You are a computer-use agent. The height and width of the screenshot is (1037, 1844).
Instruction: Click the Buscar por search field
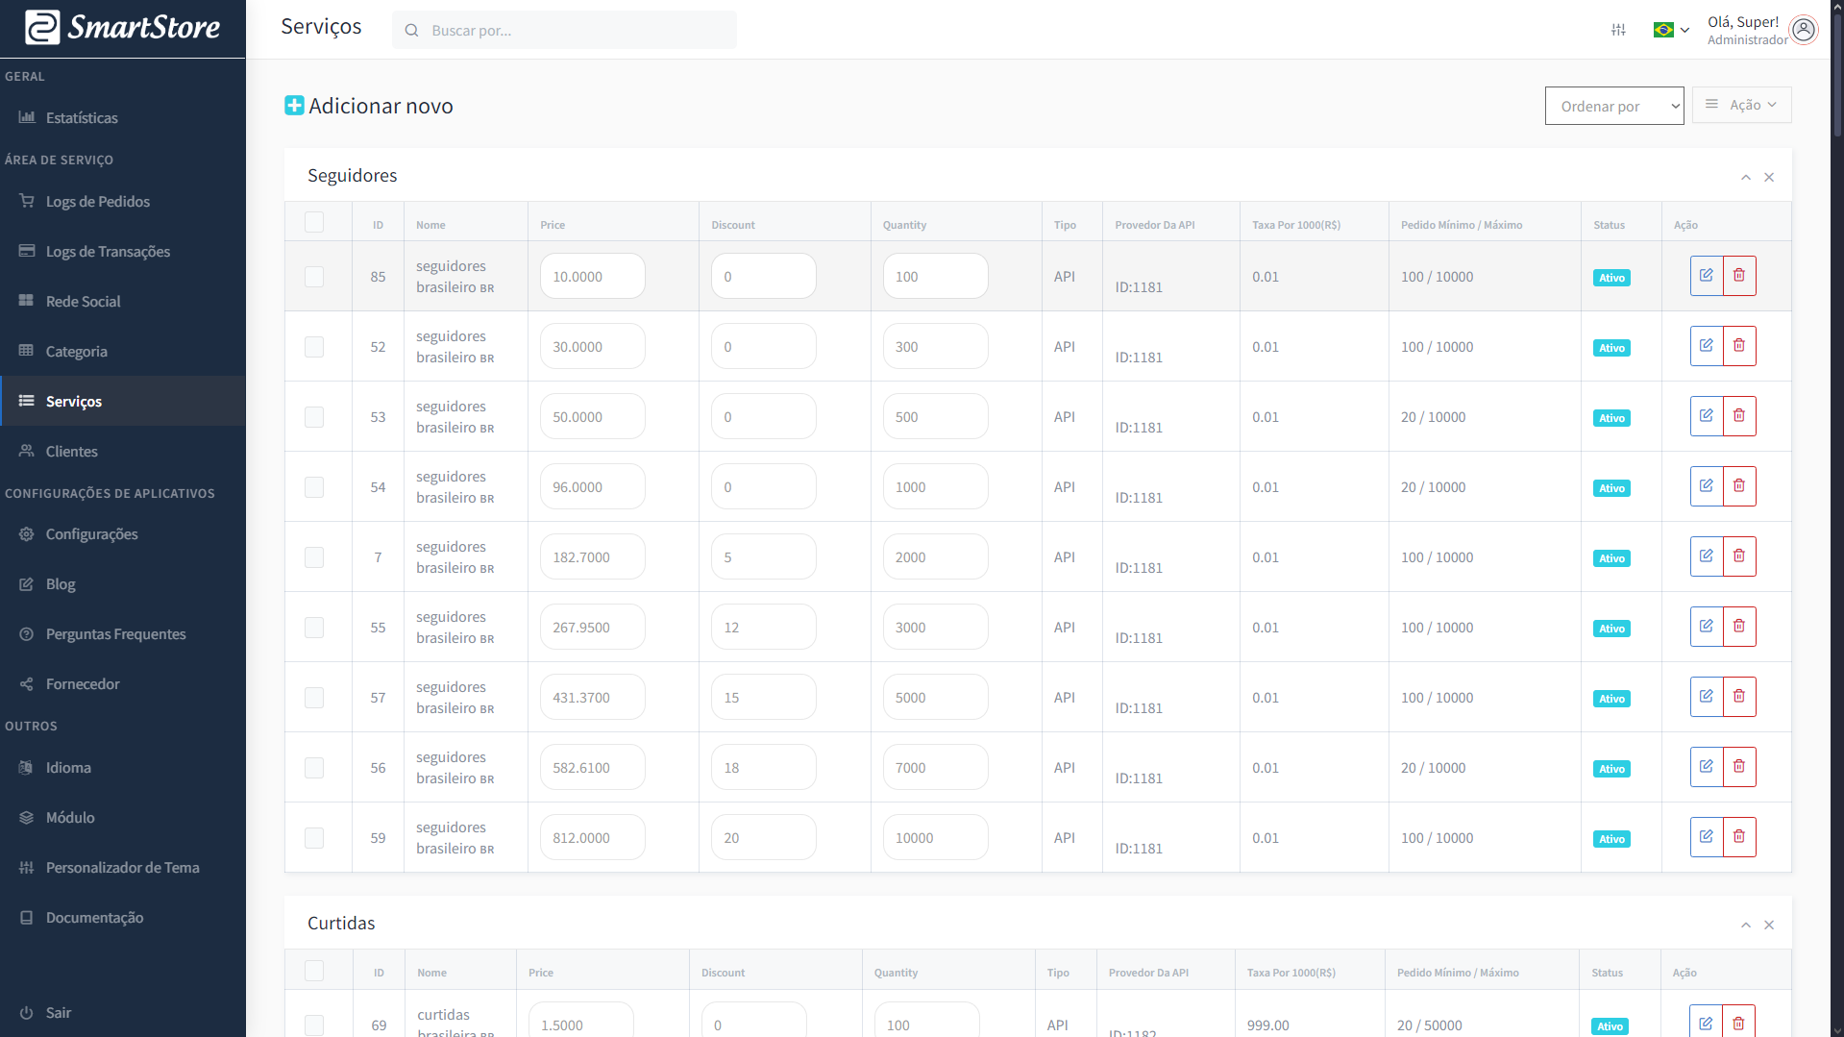tap(577, 31)
